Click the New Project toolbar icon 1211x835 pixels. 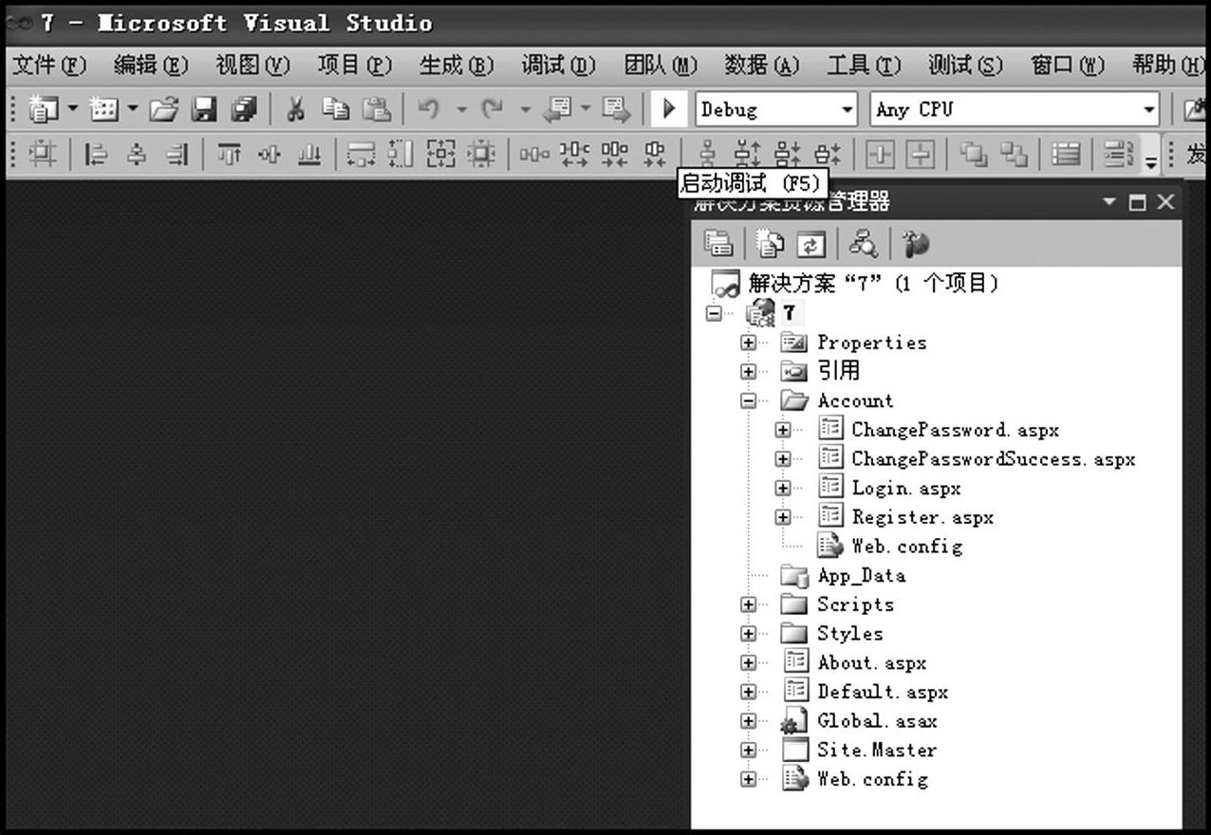(x=44, y=110)
